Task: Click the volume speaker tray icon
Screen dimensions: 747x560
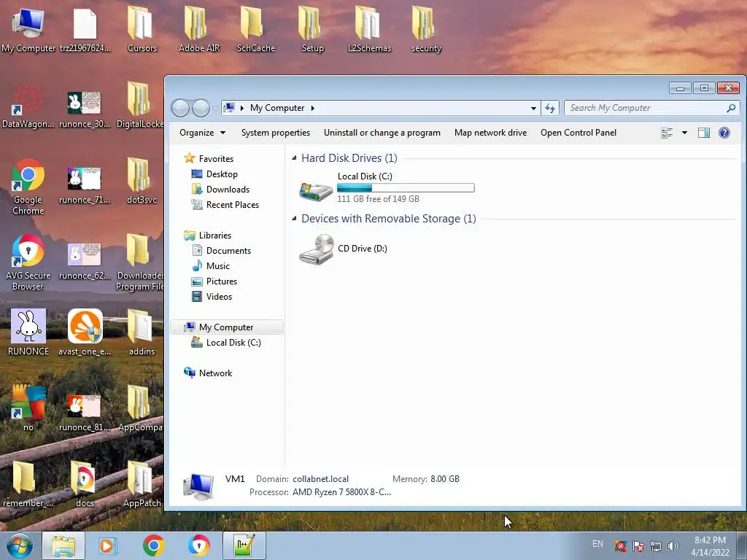Action: 673,546
